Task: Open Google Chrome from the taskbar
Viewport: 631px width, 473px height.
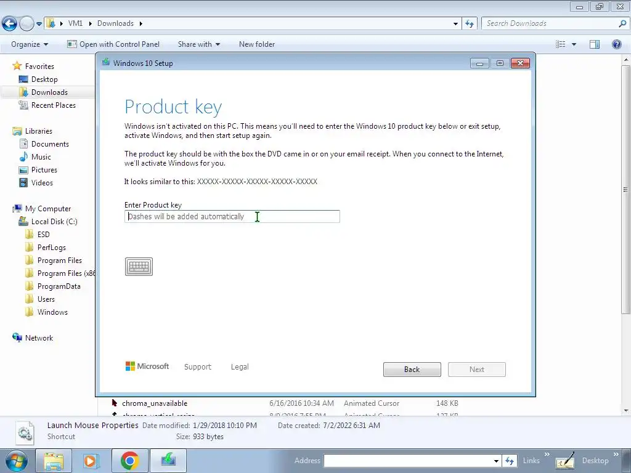Action: pyautogui.click(x=129, y=461)
